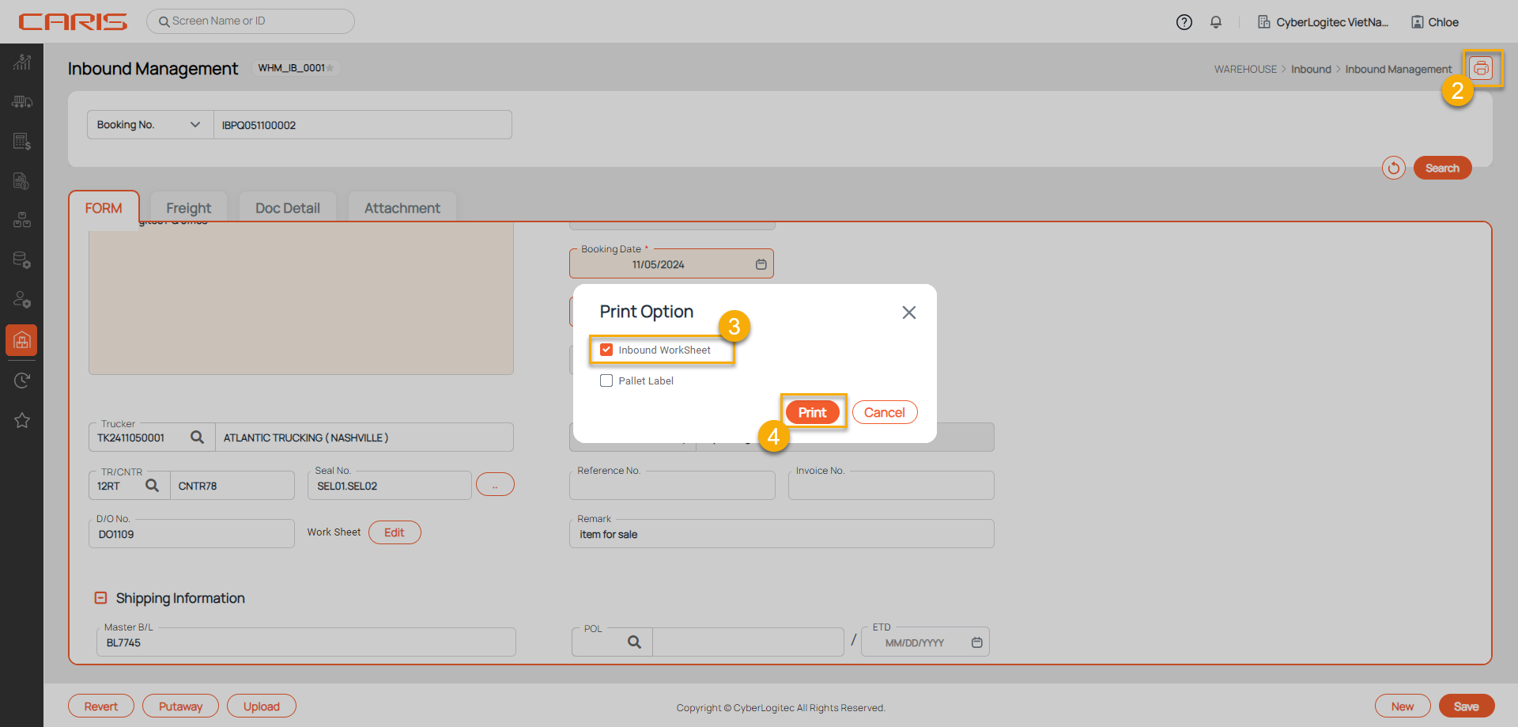1518x727 pixels.
Task: Click the TR/CNTR lookup magnifier icon
Action: pos(152,486)
